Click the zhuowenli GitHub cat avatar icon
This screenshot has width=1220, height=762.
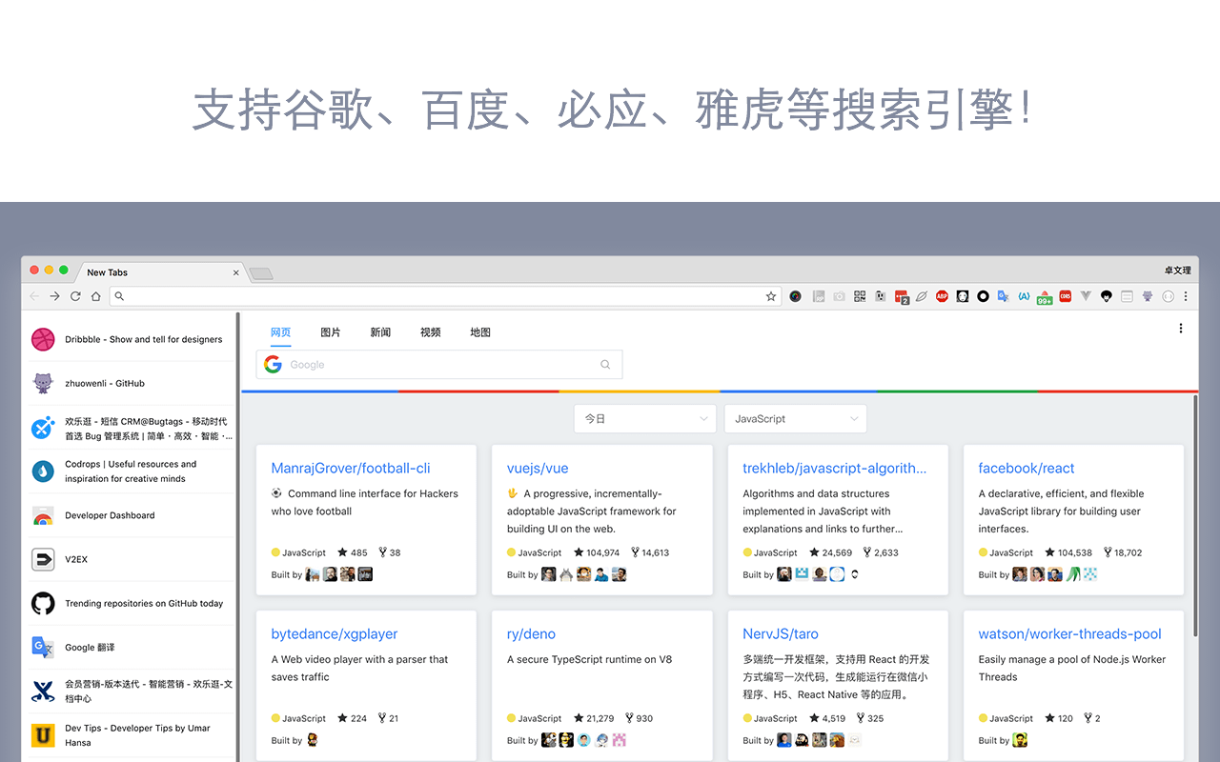click(x=43, y=382)
